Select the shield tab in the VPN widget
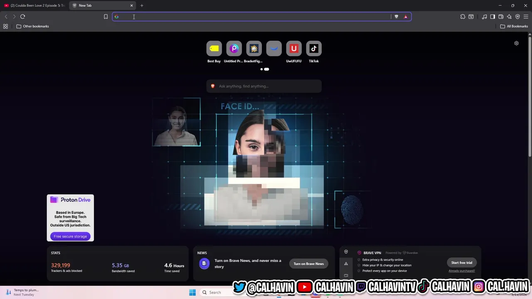Viewport: 532px width, 299px height. [x=346, y=252]
